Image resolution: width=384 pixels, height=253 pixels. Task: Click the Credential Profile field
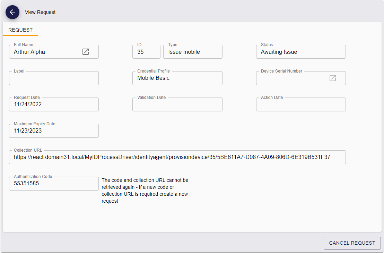tap(177, 78)
